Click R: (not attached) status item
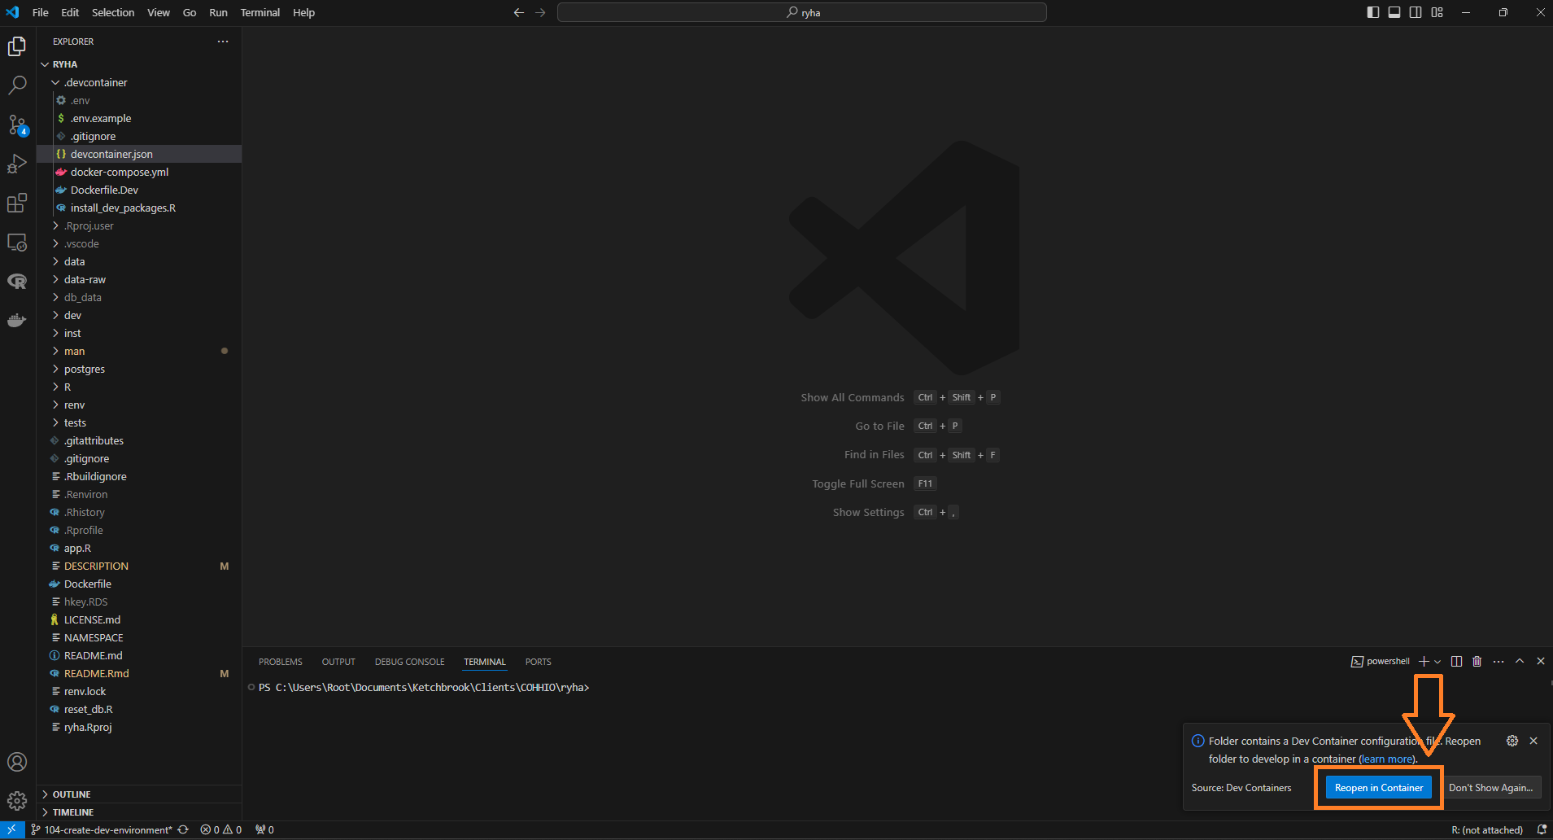 pyautogui.click(x=1487, y=829)
